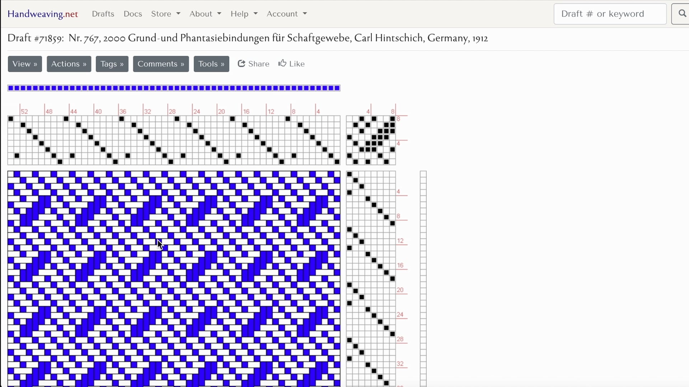Viewport: 689px width, 387px height.
Task: Click the draft number or keyword search field
Action: (610, 14)
